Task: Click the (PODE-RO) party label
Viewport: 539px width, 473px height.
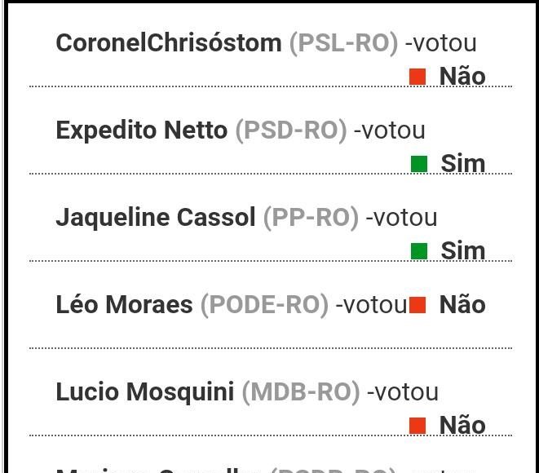Action: pos(264,304)
